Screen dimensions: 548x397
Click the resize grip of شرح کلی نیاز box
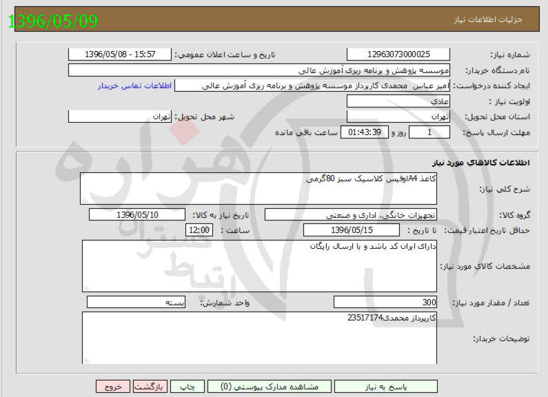84,201
